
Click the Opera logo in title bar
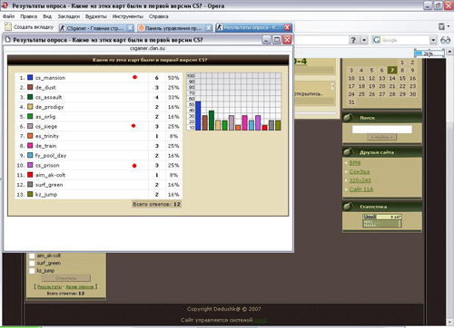pos(5,5)
